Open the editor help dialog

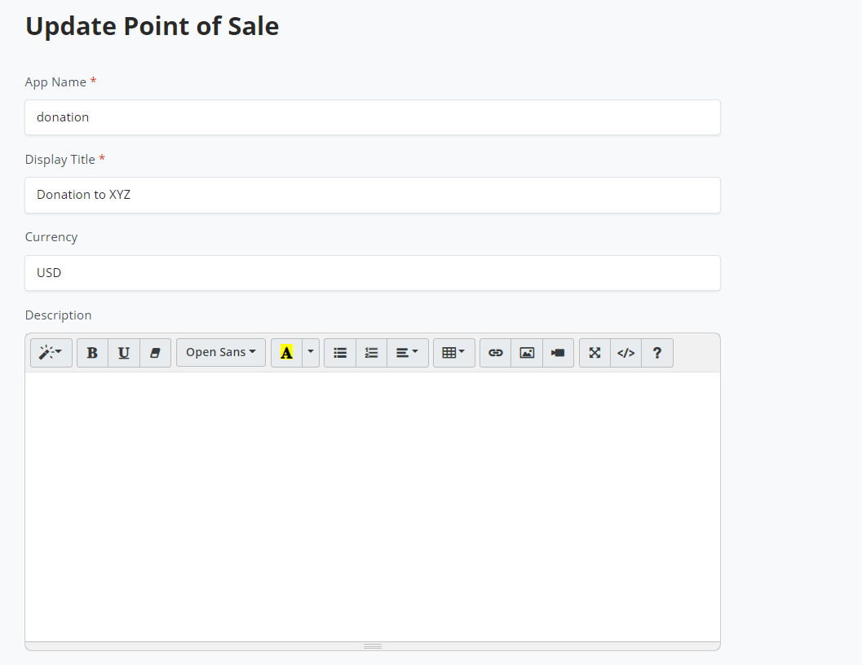657,353
